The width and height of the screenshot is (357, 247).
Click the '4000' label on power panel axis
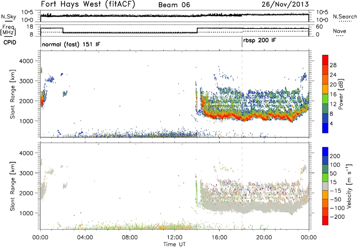[26, 61]
